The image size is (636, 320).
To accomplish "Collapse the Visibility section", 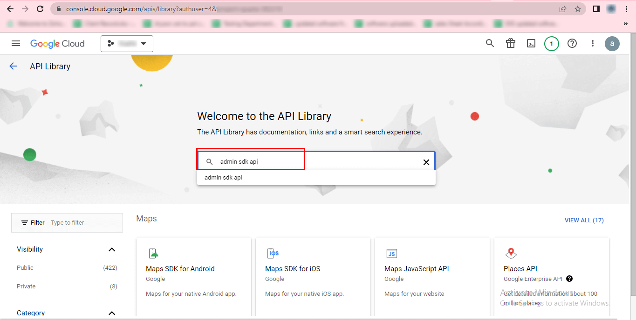I will click(x=112, y=250).
